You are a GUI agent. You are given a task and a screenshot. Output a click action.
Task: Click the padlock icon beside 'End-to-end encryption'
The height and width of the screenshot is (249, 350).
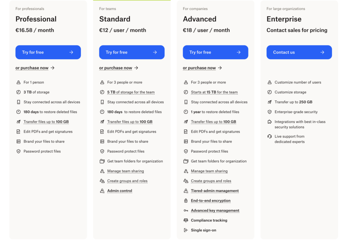click(x=186, y=201)
